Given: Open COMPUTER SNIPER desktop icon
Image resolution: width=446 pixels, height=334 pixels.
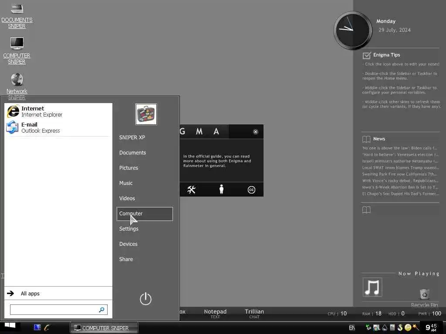Looking at the screenshot, I should 17,50.
